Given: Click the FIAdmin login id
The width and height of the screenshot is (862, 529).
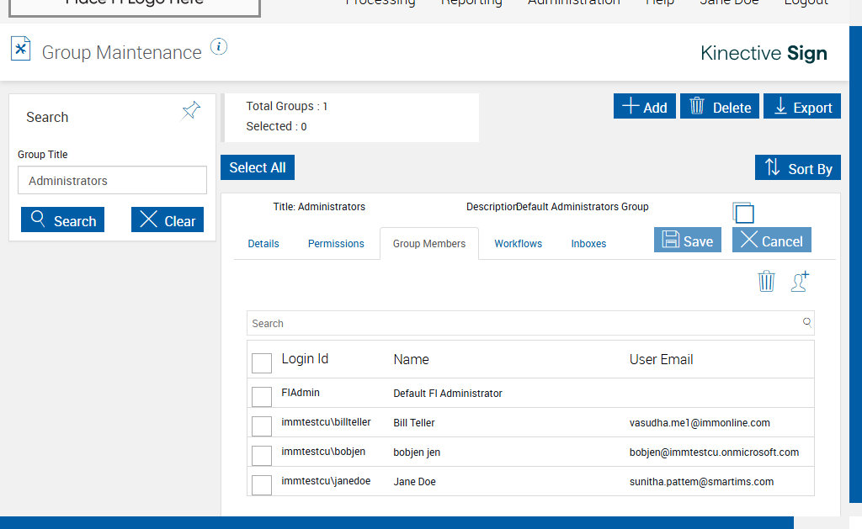Looking at the screenshot, I should [x=301, y=393].
